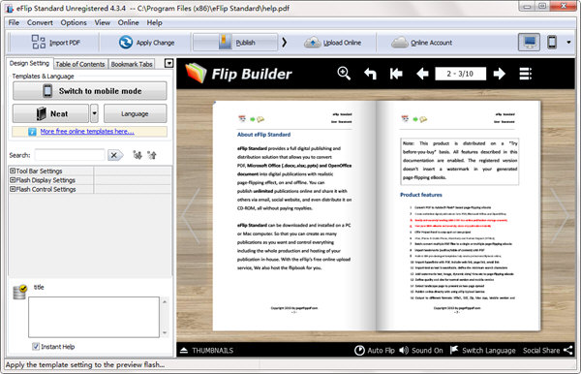
Task: Click the Flip Builder logo
Action: point(239,74)
